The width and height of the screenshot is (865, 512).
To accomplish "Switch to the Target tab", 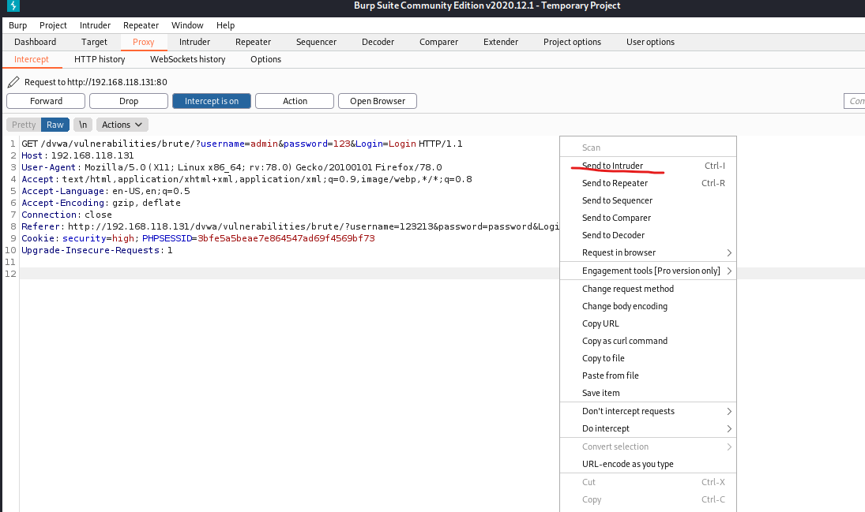I will click(x=94, y=42).
